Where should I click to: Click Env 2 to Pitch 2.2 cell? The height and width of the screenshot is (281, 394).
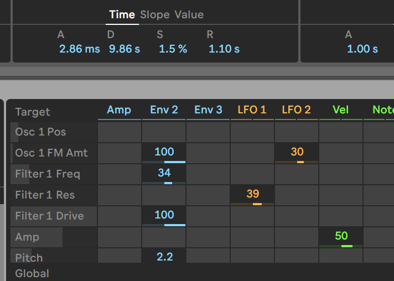click(x=164, y=257)
